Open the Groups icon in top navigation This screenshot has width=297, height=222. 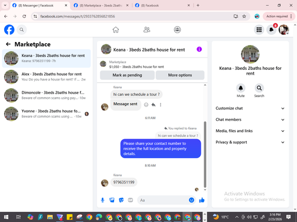tap(177, 30)
